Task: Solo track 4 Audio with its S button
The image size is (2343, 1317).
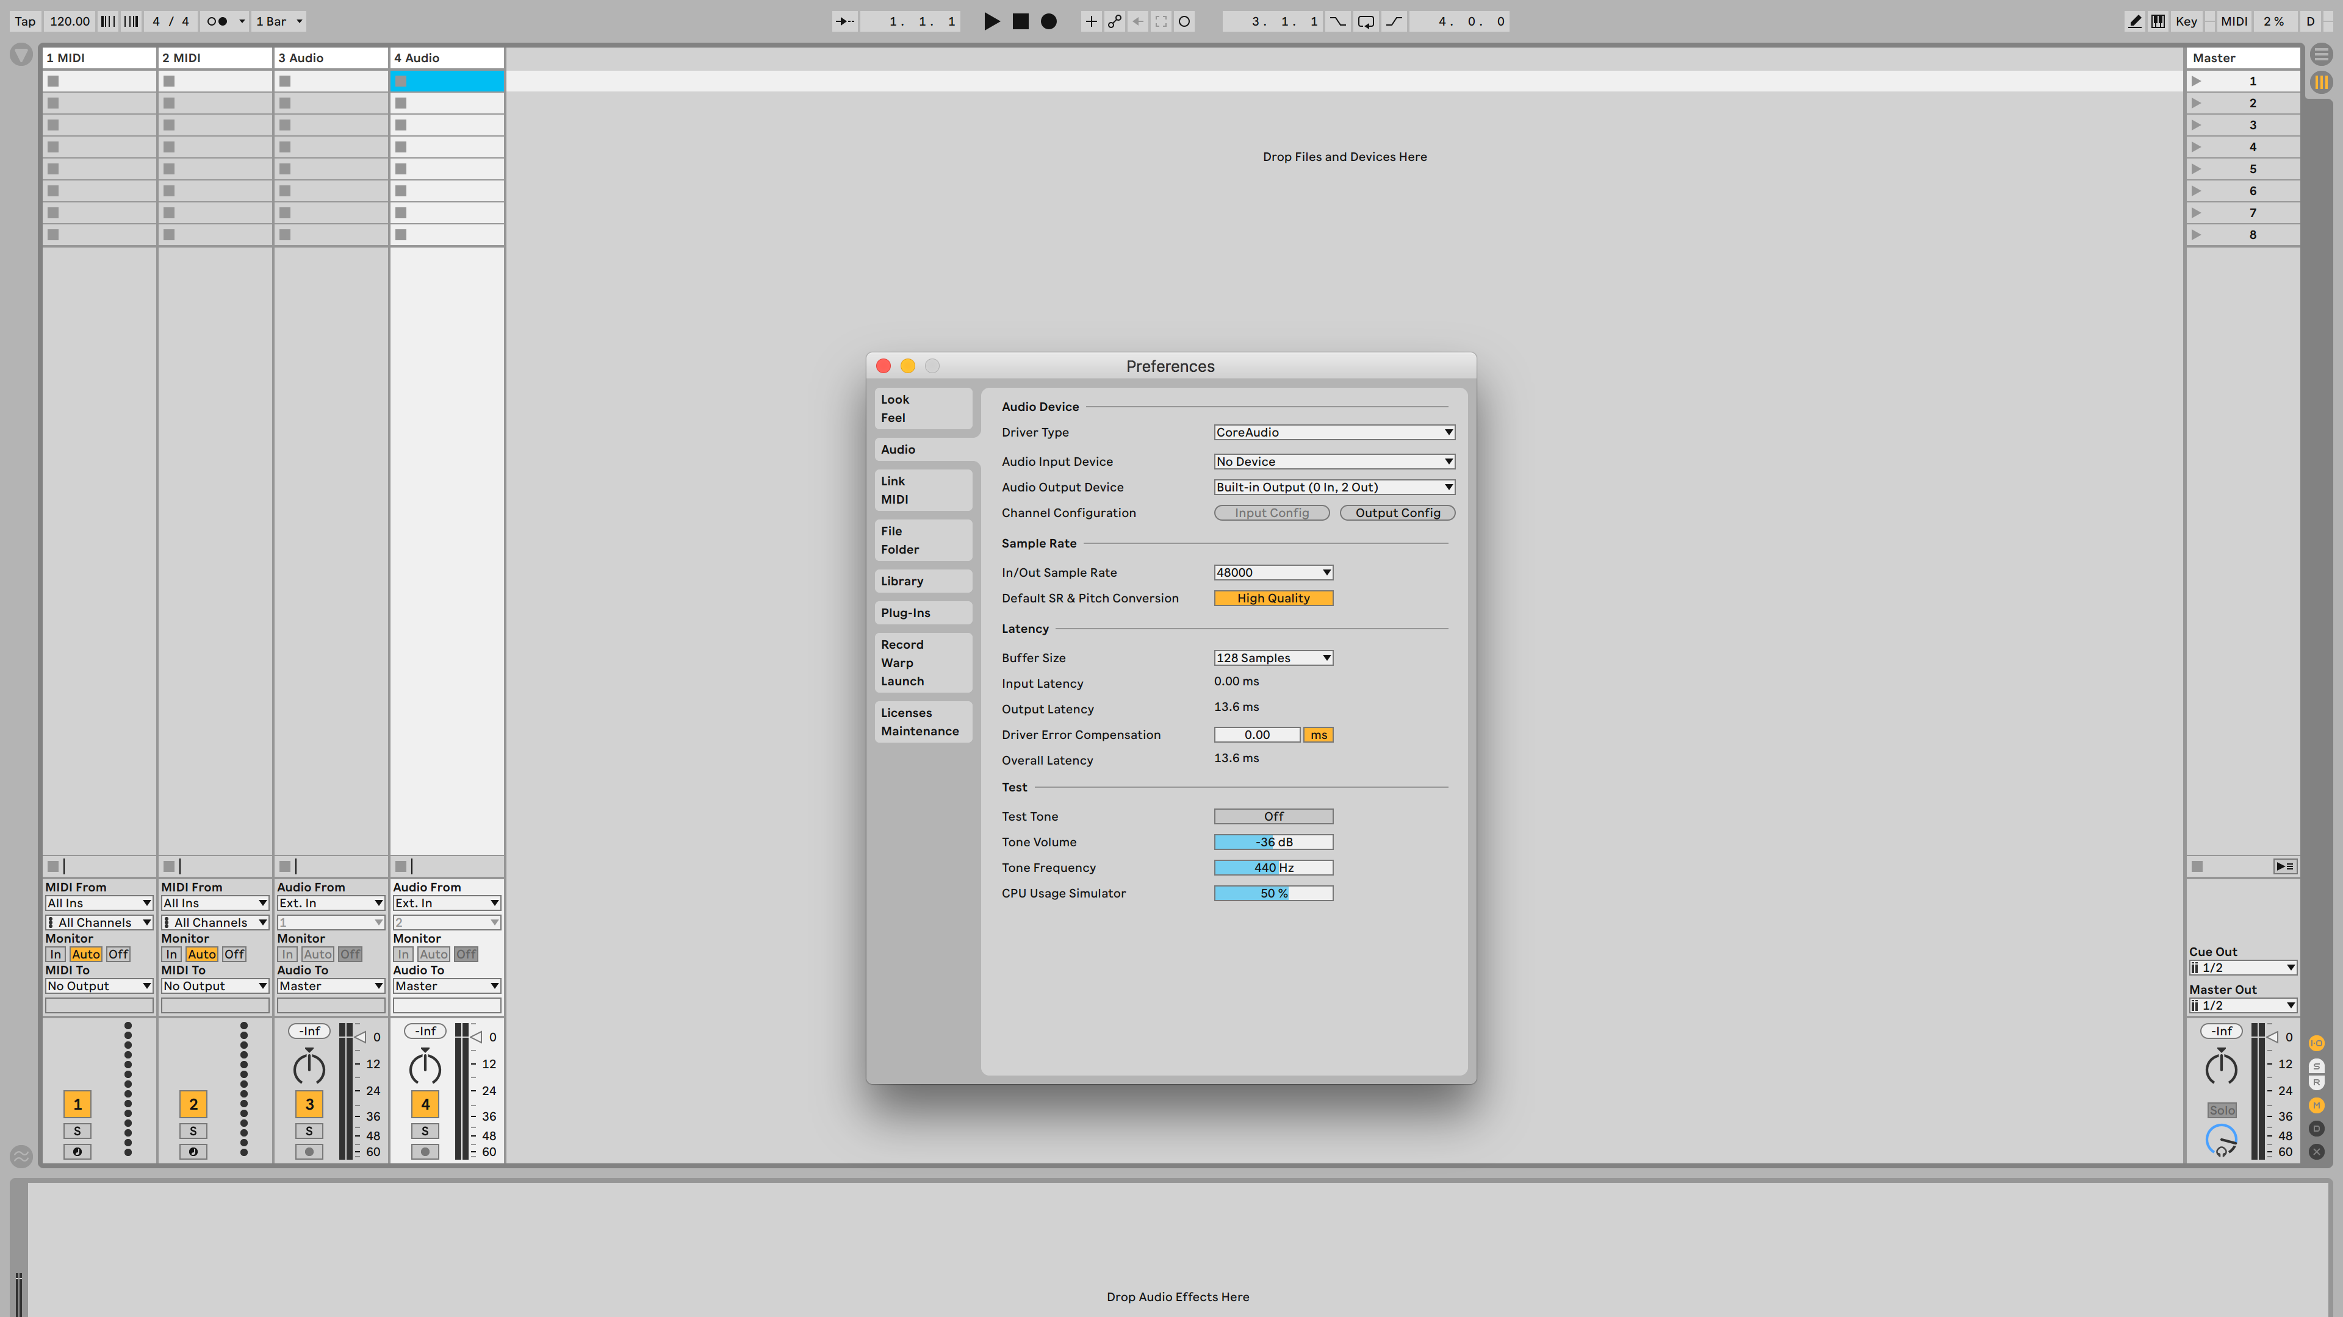Action: pyautogui.click(x=425, y=1130)
